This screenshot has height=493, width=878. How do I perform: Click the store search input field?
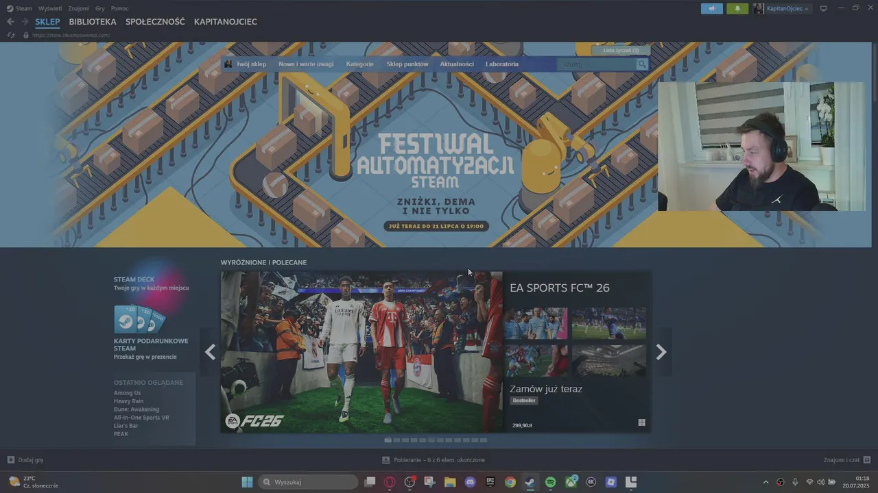click(597, 64)
